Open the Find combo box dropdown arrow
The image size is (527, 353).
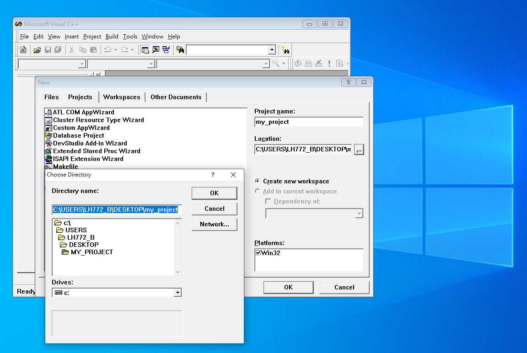[272, 50]
